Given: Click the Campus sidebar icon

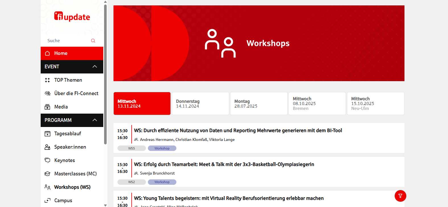Looking at the screenshot, I should [x=48, y=200].
